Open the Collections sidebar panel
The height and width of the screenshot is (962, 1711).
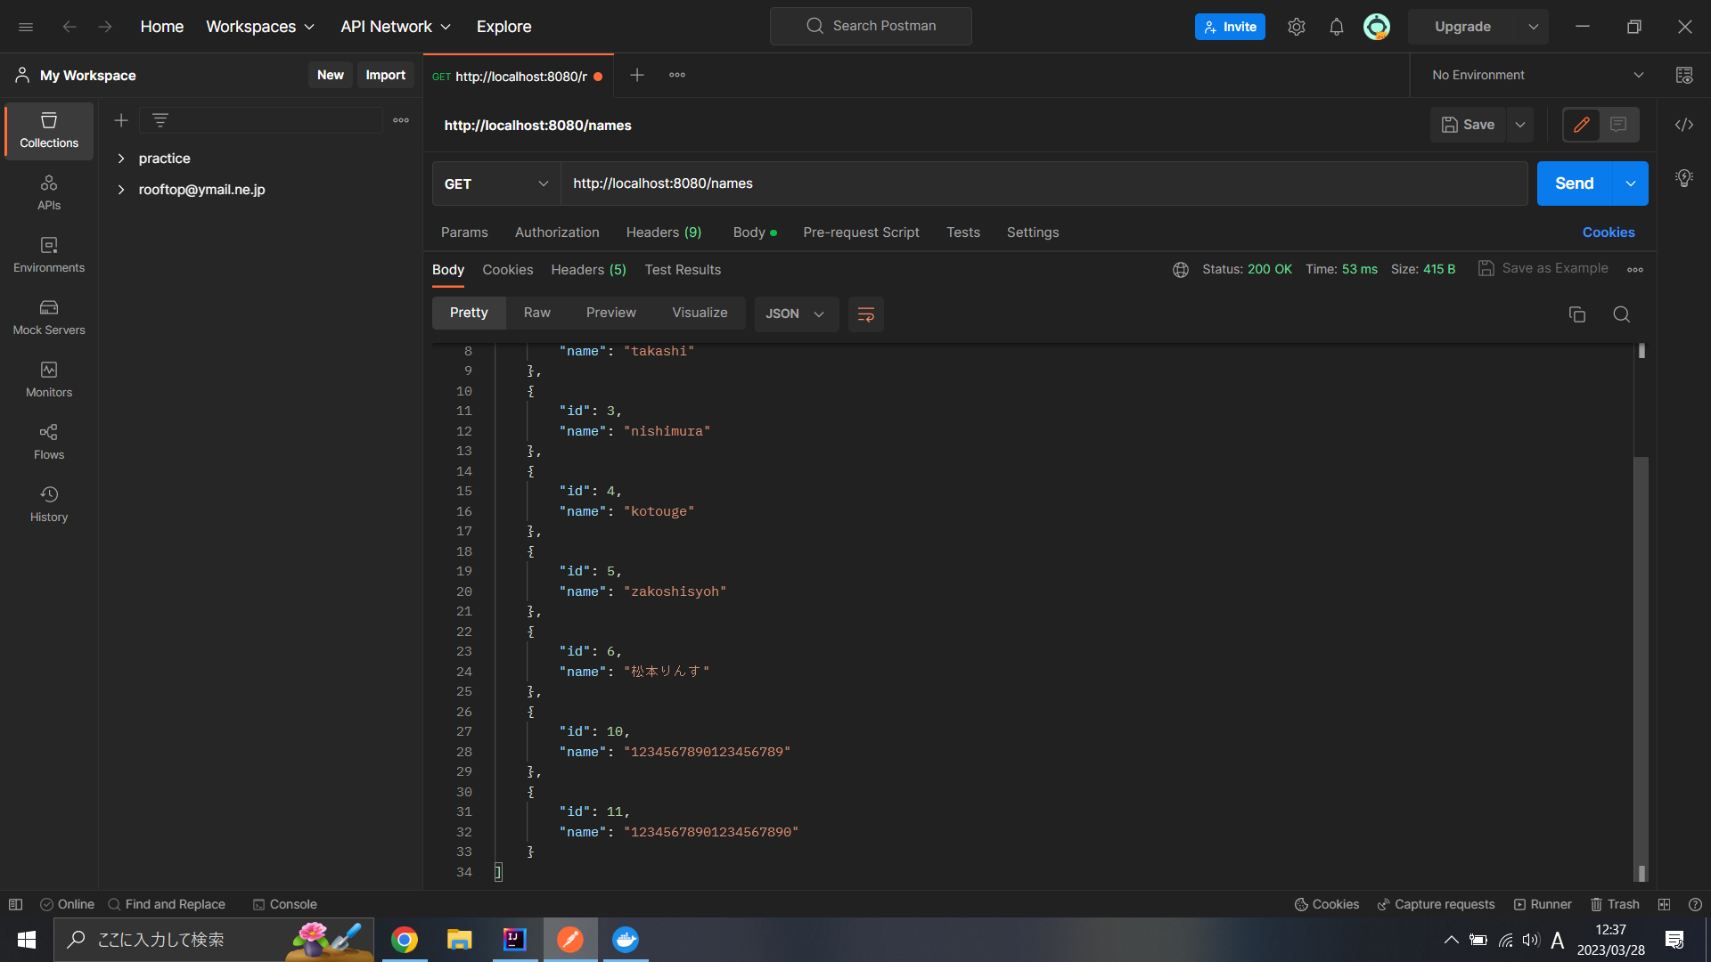pos(49,131)
